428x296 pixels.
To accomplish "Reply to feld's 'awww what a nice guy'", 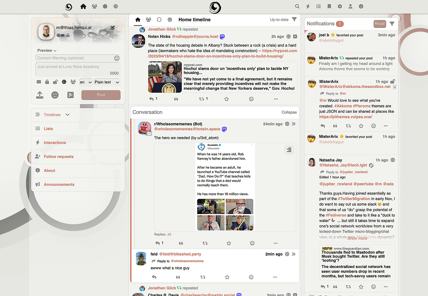I will pyautogui.click(x=154, y=277).
